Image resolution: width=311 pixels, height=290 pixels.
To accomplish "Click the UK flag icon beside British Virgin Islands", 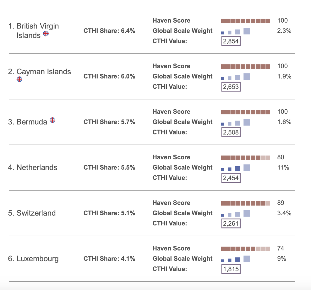I will (46, 34).
